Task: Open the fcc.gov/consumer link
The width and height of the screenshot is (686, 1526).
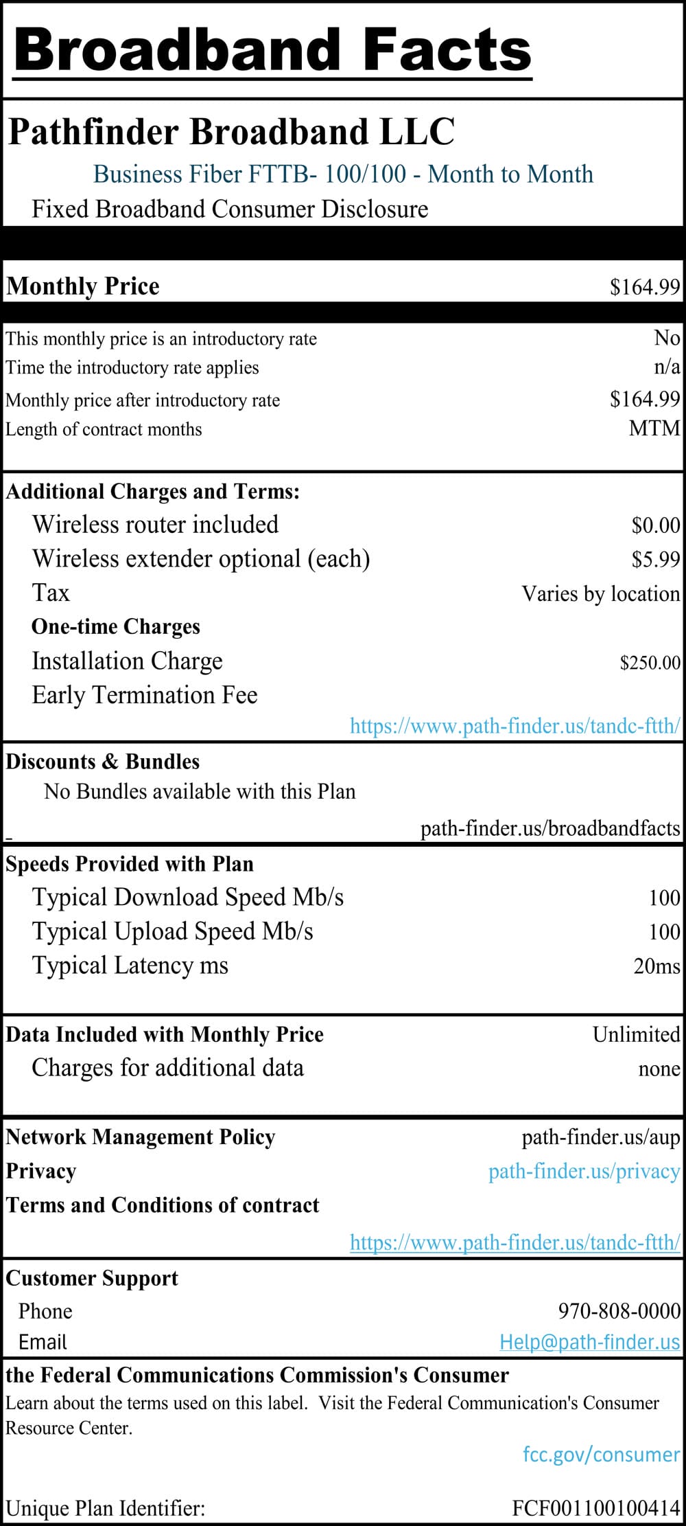Action: tap(601, 1454)
